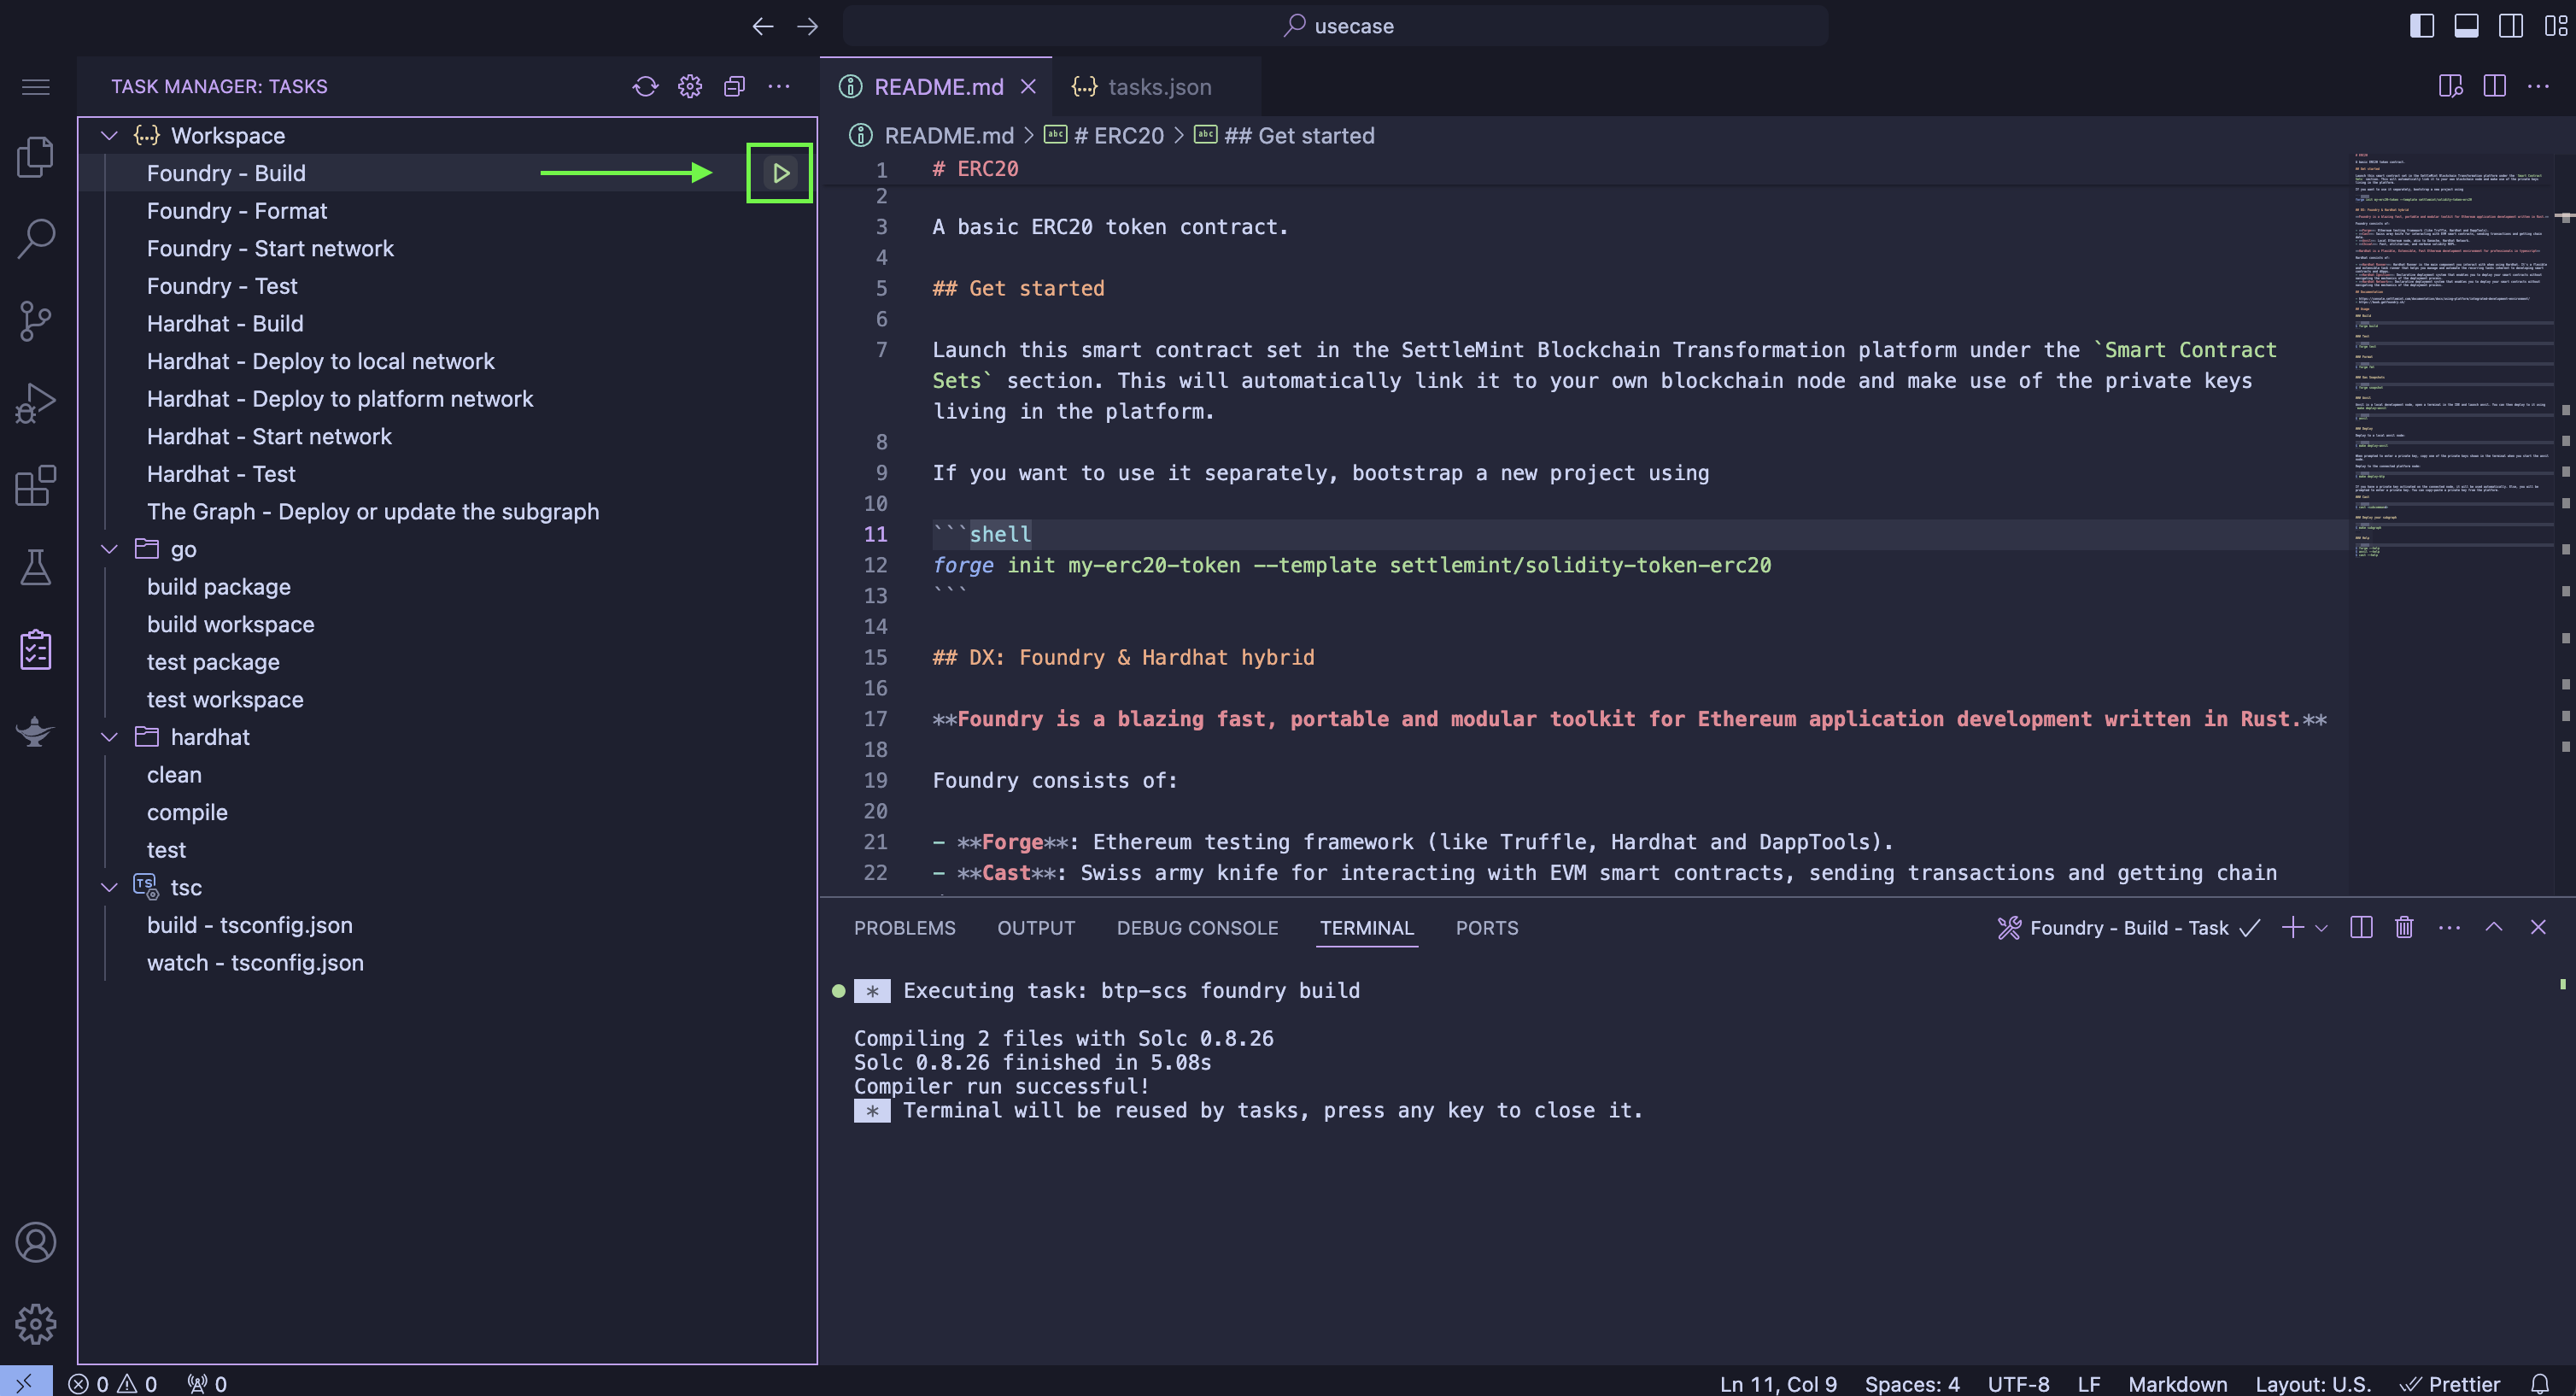Open the new terminal launch profile dropdown

[2322, 928]
